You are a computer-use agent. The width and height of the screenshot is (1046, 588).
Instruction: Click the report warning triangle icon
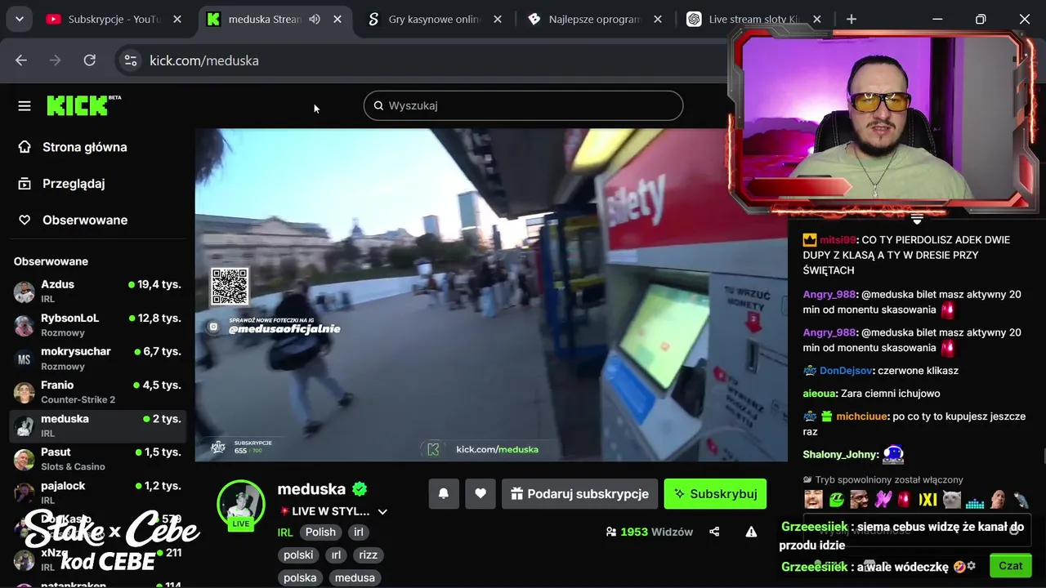(x=751, y=532)
